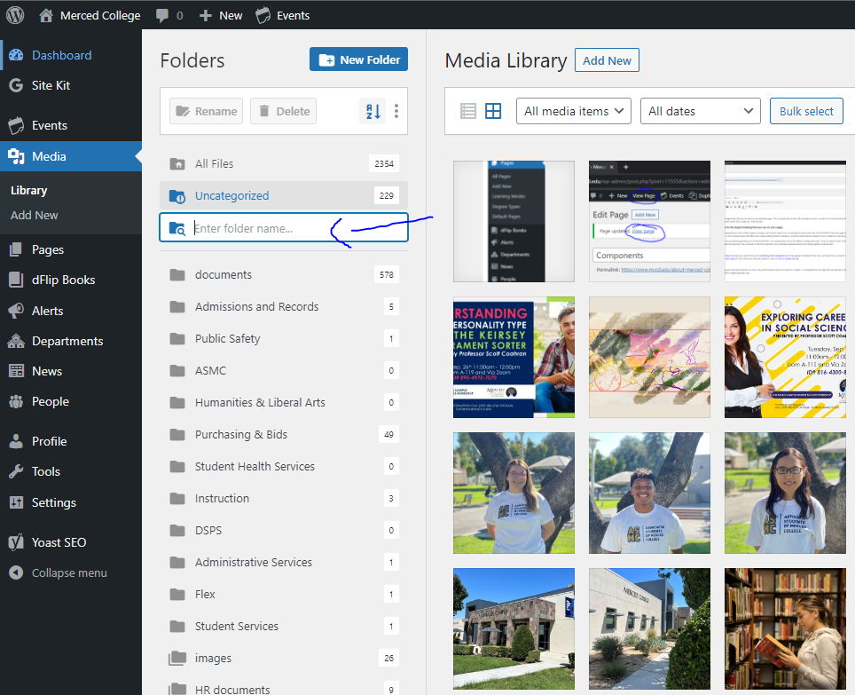Viewport: 855px width, 695px height.
Task: Create a New Folder
Action: [x=359, y=59]
